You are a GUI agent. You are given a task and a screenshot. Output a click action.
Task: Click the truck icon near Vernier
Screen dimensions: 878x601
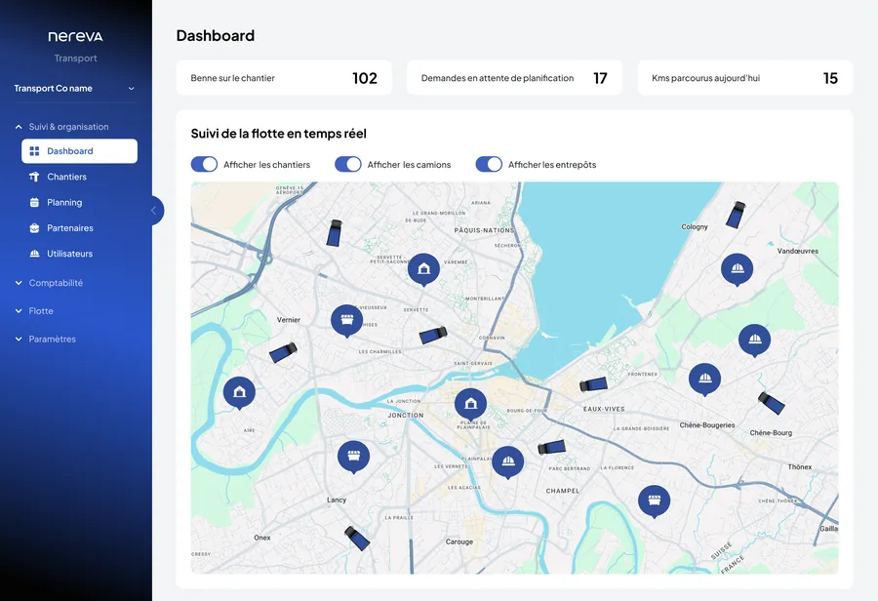click(283, 352)
